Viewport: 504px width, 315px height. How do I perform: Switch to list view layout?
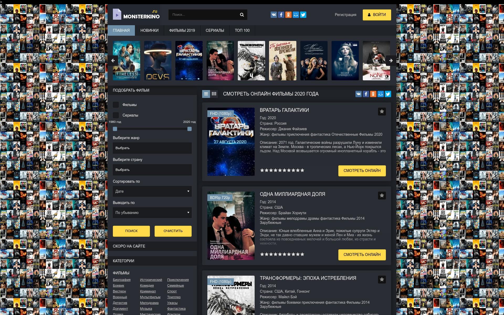coord(206,94)
